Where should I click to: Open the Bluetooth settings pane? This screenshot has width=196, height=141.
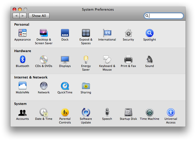(23, 60)
